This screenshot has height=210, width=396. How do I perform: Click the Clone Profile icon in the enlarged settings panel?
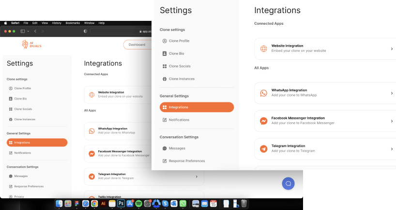165,41
